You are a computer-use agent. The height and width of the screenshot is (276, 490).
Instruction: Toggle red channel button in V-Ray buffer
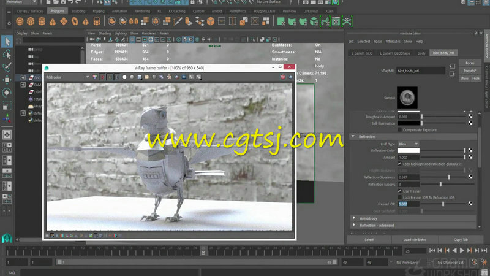(x=102, y=77)
